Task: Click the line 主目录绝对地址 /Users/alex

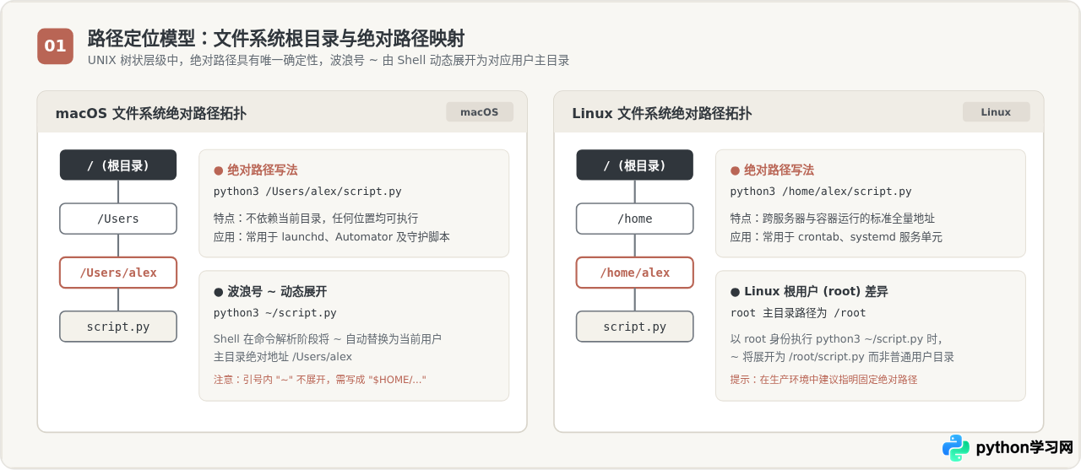Action: (283, 357)
